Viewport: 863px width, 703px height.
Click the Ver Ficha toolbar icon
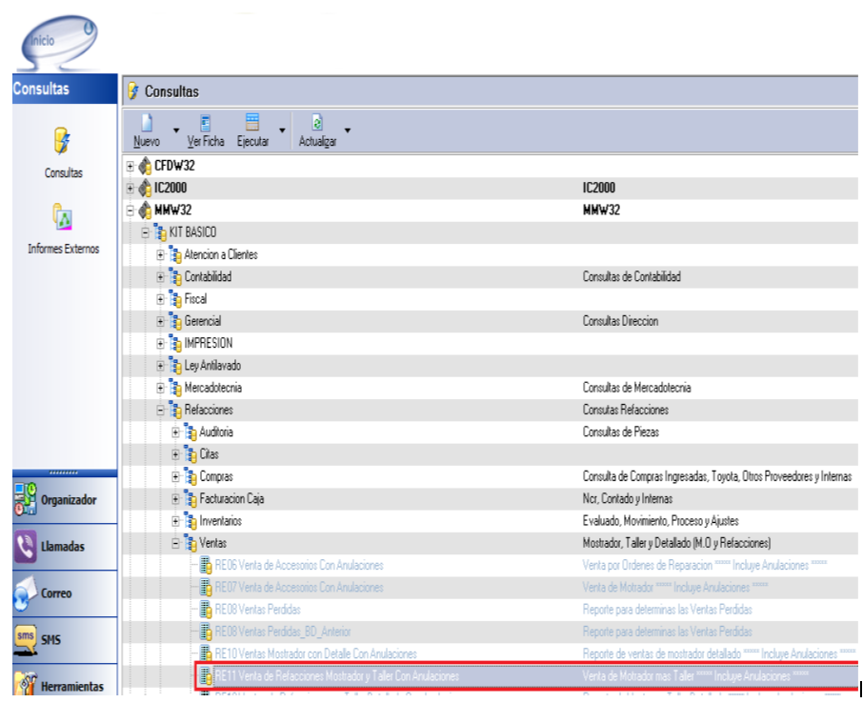coord(206,122)
